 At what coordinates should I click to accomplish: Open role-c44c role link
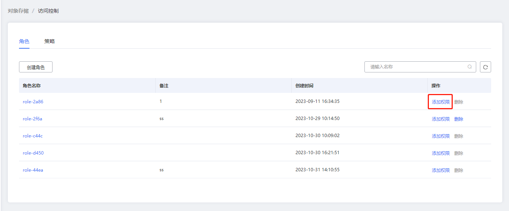[32, 136]
